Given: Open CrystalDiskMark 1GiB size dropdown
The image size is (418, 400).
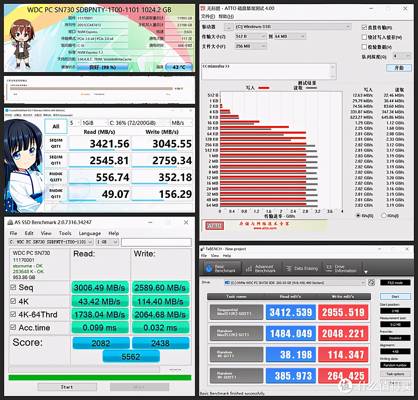Looking at the screenshot, I should click(95, 123).
